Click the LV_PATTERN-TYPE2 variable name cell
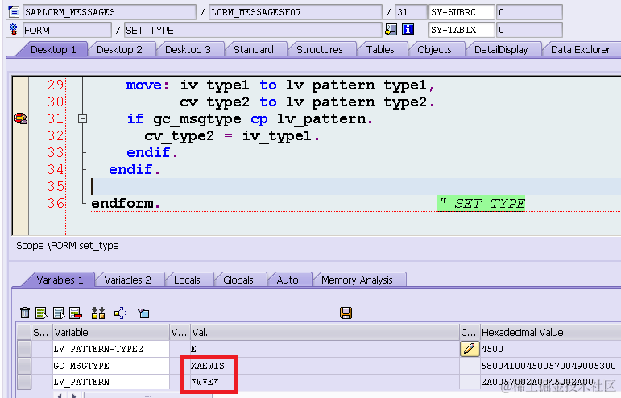The height and width of the screenshot is (398, 621). pos(111,349)
